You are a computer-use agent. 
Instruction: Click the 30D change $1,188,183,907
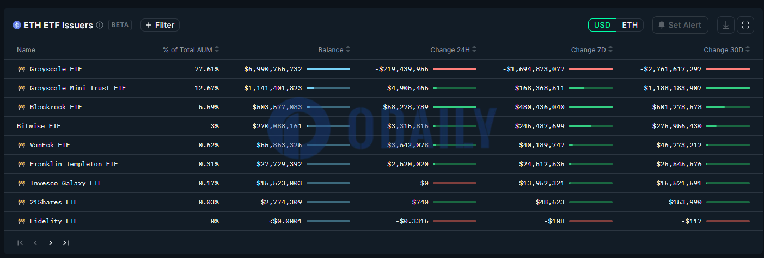point(673,88)
